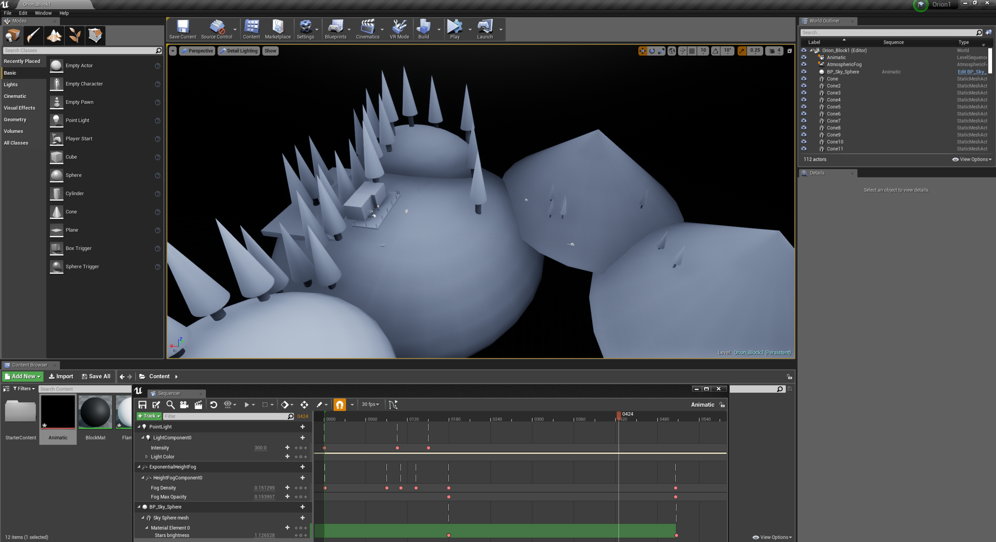Image resolution: width=996 pixels, height=542 pixels.
Task: Select the BlockMat material thumbnail
Action: pyautogui.click(x=95, y=413)
